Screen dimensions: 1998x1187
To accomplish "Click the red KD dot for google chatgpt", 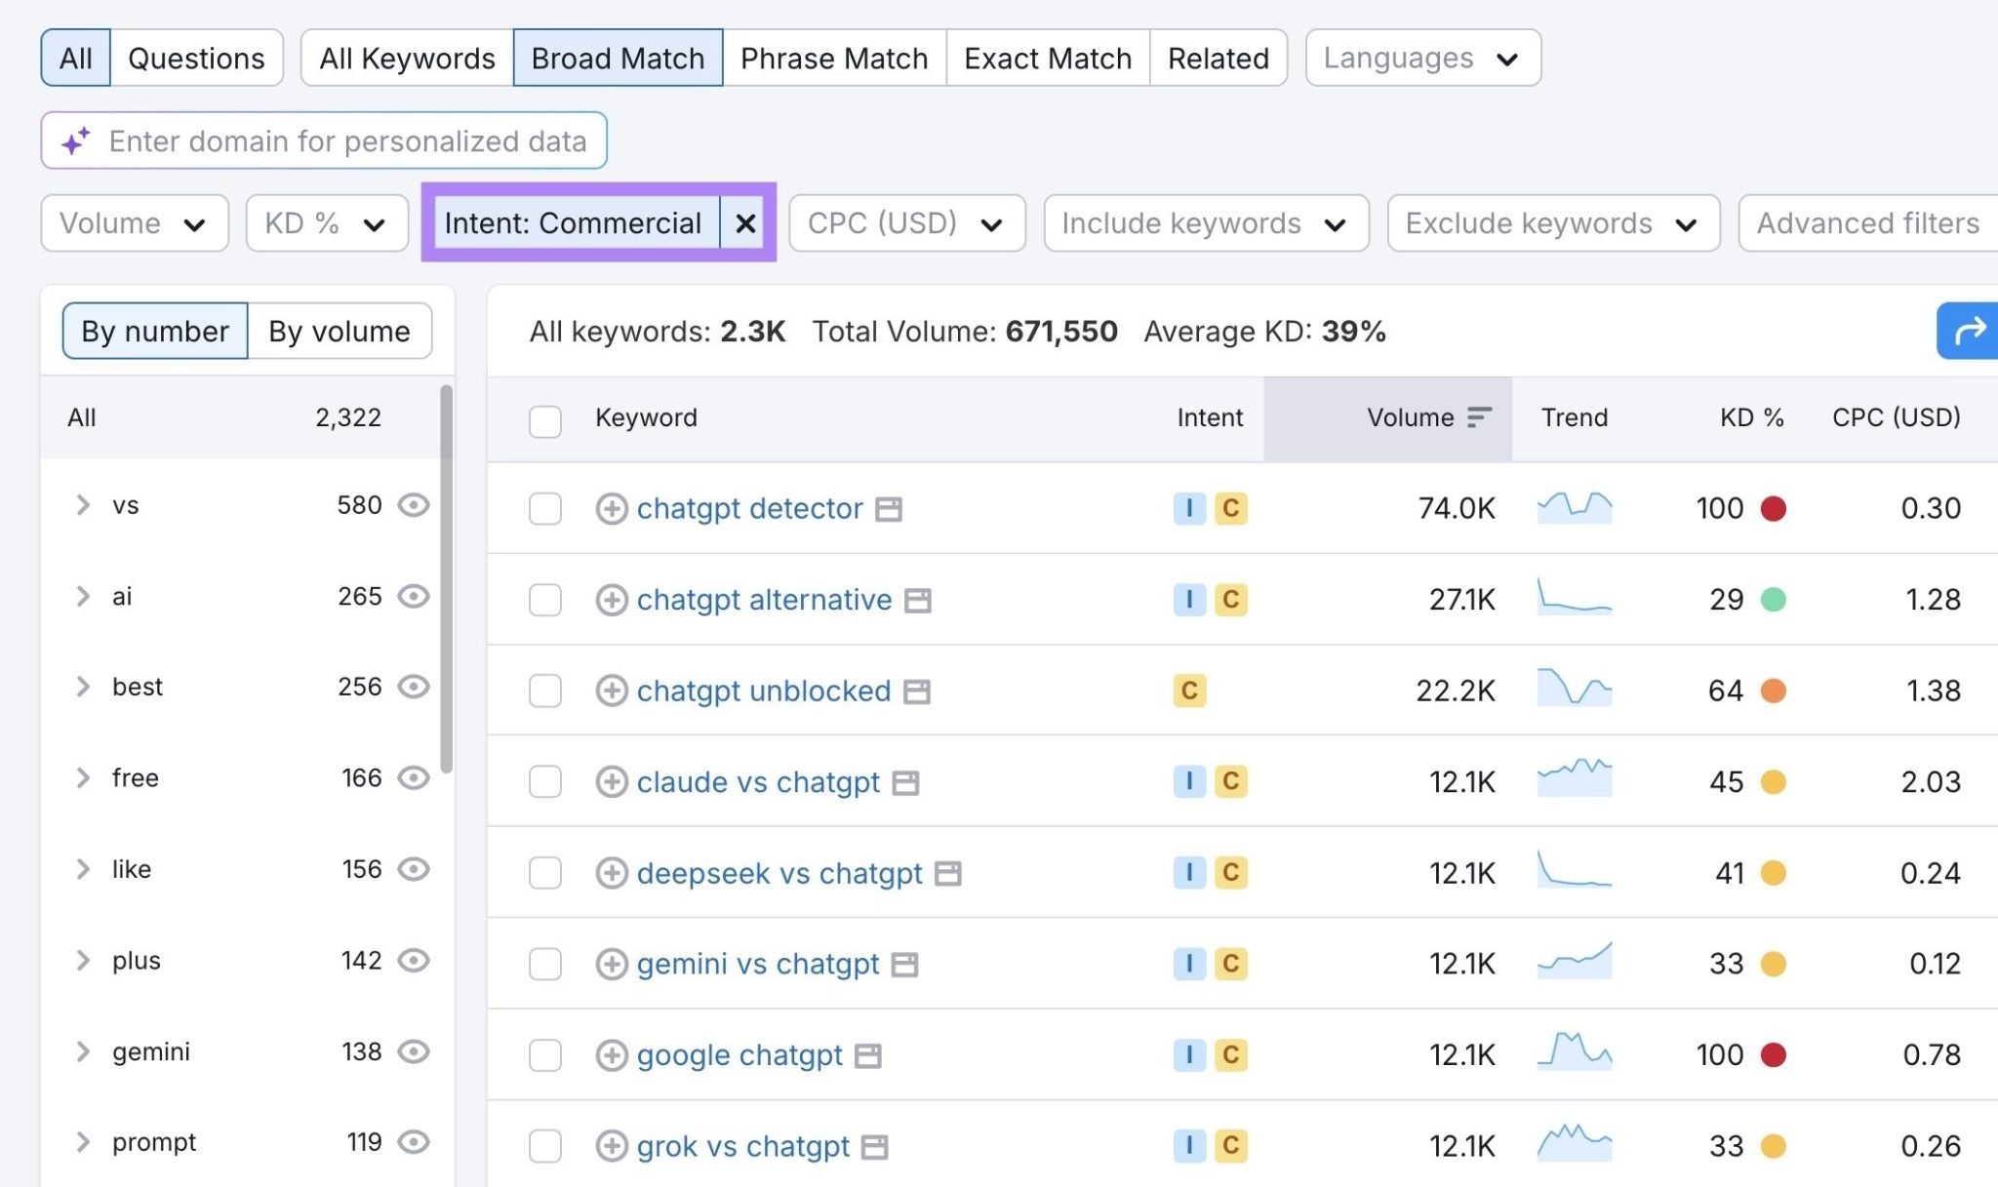I will coord(1774,1054).
